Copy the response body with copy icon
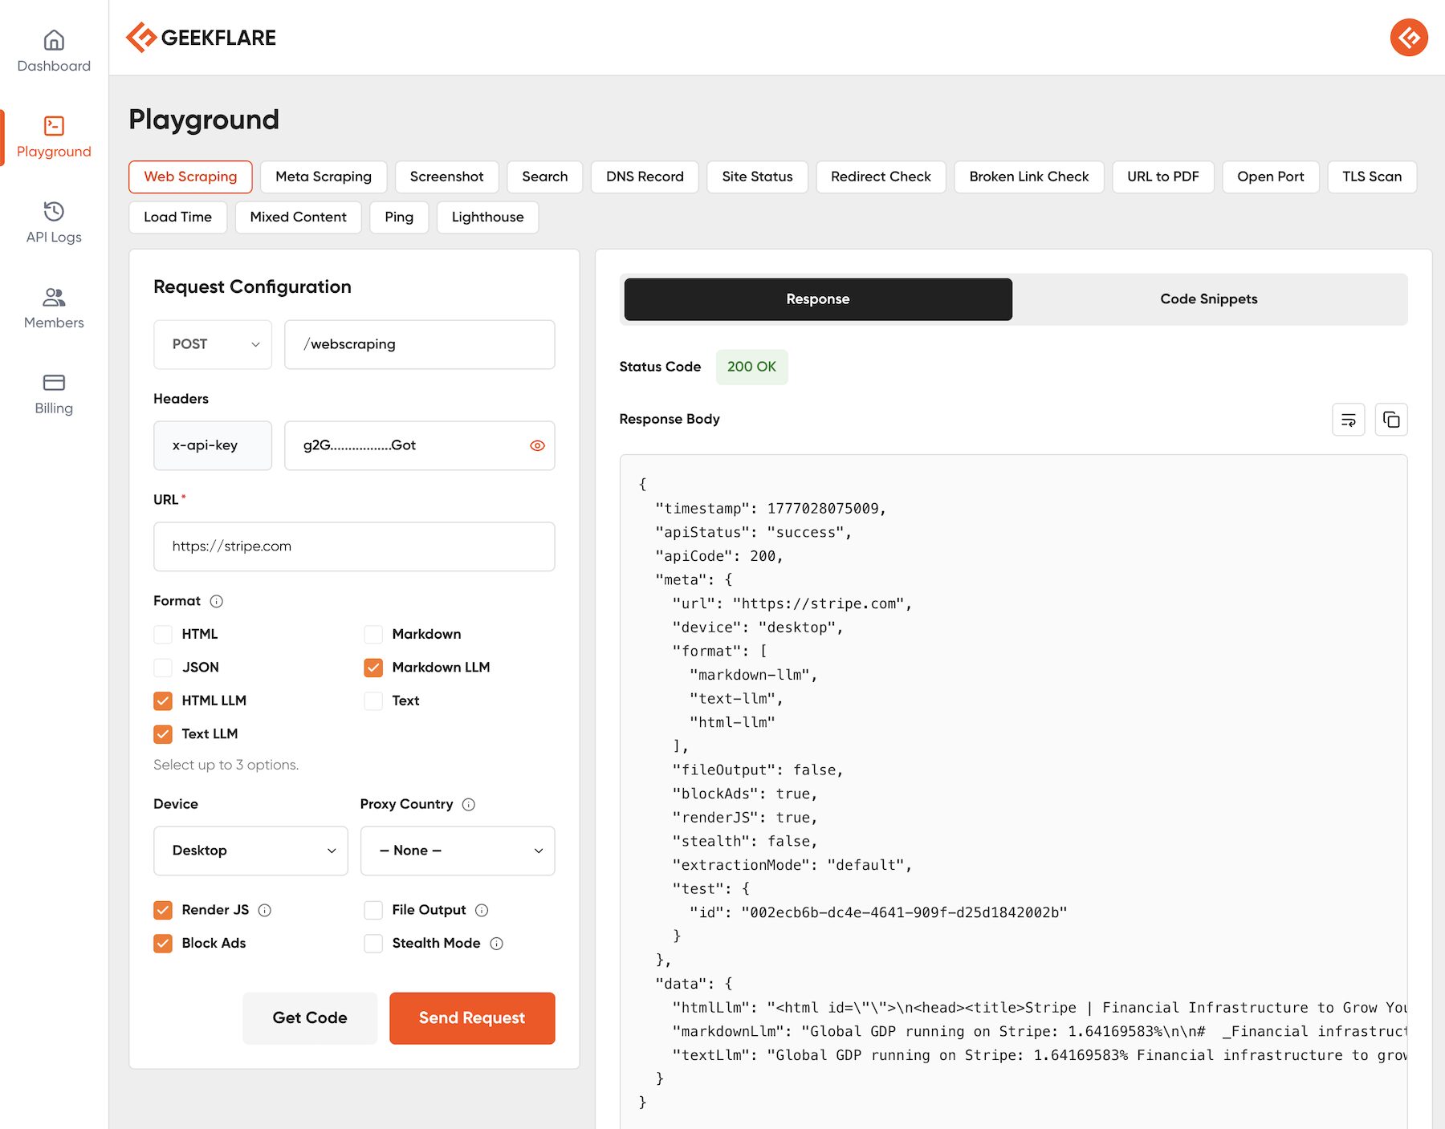 [1391, 420]
